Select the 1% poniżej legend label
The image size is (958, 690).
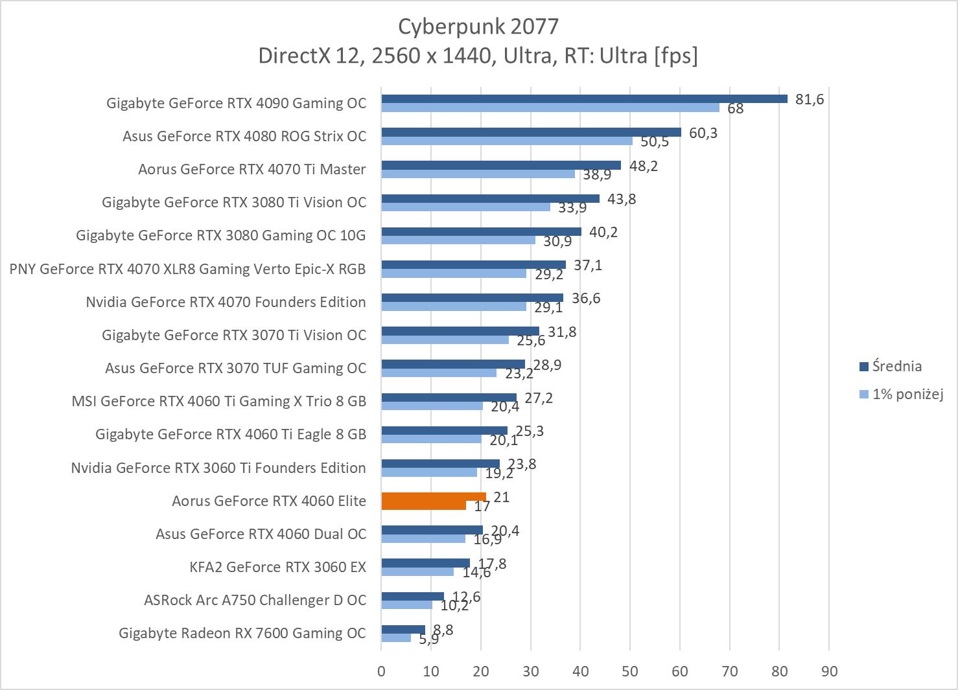(x=907, y=394)
